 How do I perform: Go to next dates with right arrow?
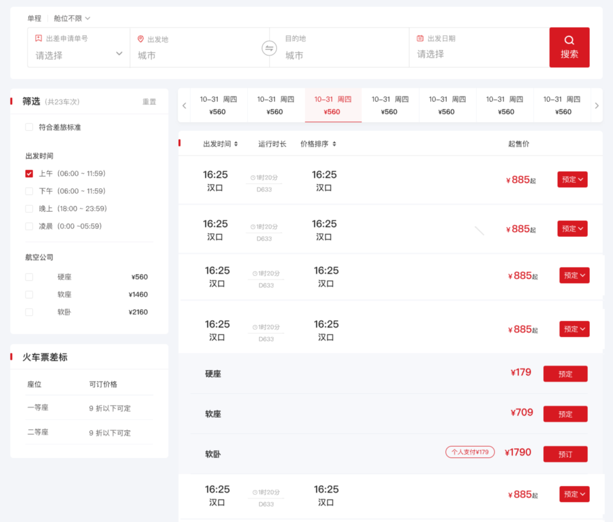596,105
